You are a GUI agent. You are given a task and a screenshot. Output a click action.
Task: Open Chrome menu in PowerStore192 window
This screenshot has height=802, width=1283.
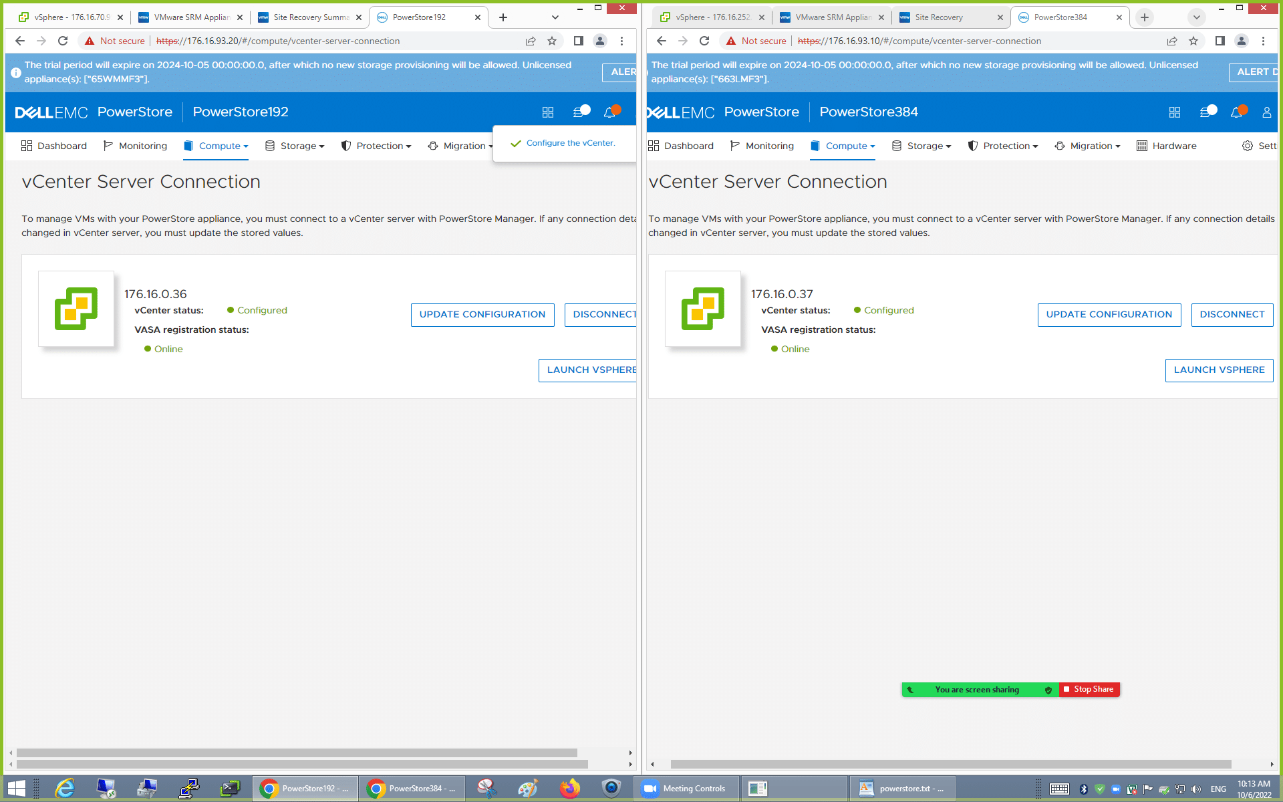pos(621,41)
